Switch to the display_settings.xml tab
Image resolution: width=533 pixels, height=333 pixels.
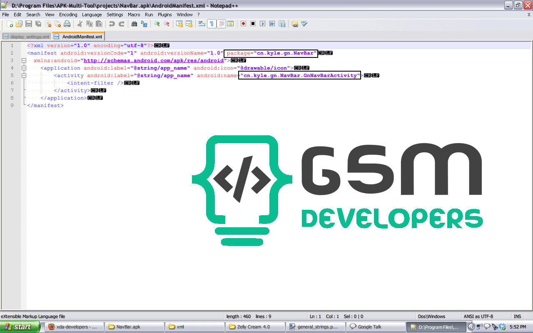pyautogui.click(x=26, y=37)
